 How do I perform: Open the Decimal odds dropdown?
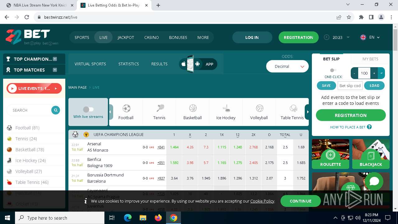pos(287,66)
